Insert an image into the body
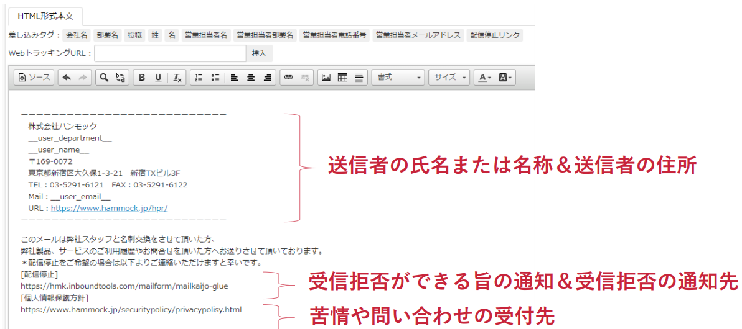Screen dimensions: 742x329 coord(326,78)
